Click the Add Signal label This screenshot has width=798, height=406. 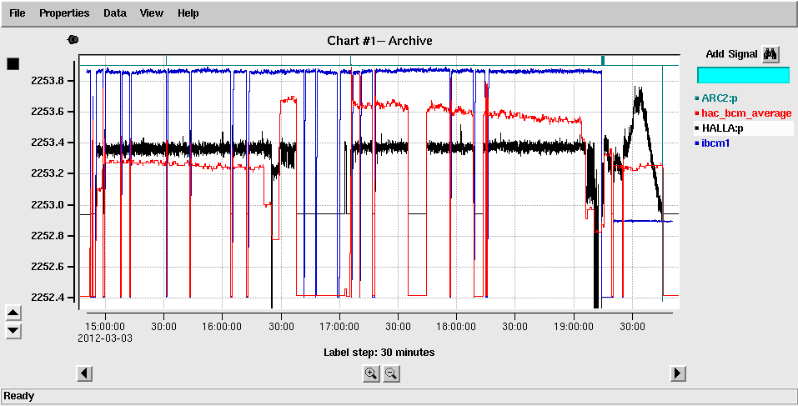731,54
